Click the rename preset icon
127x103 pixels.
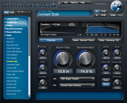[x=29, y=12]
